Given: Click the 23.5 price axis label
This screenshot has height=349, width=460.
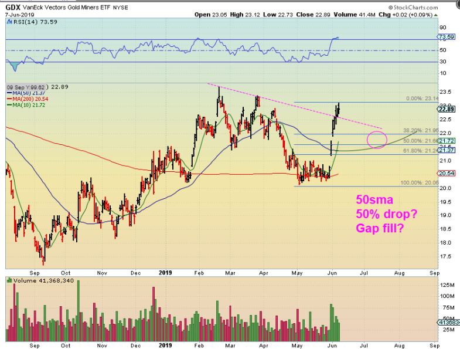Looking at the screenshot, I should point(445,92).
